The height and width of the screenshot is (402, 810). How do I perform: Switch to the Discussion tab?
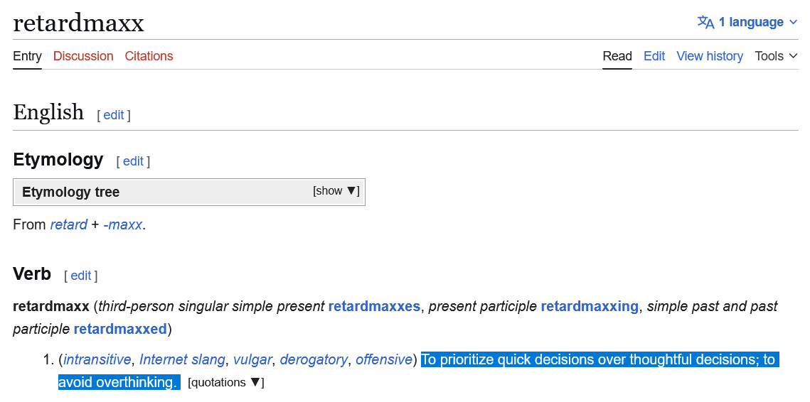pyautogui.click(x=83, y=55)
